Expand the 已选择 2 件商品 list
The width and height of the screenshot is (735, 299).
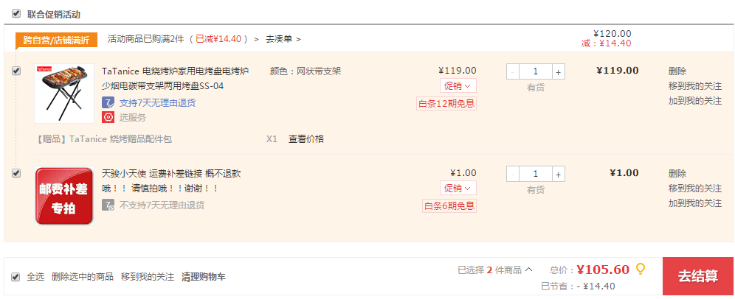pos(495,270)
